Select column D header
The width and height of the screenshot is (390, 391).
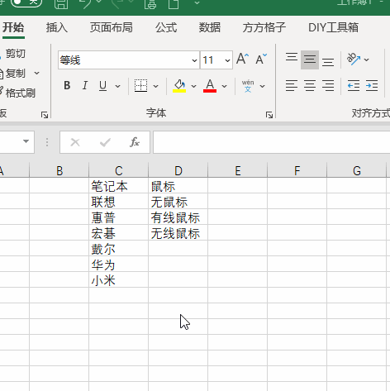tap(178, 170)
